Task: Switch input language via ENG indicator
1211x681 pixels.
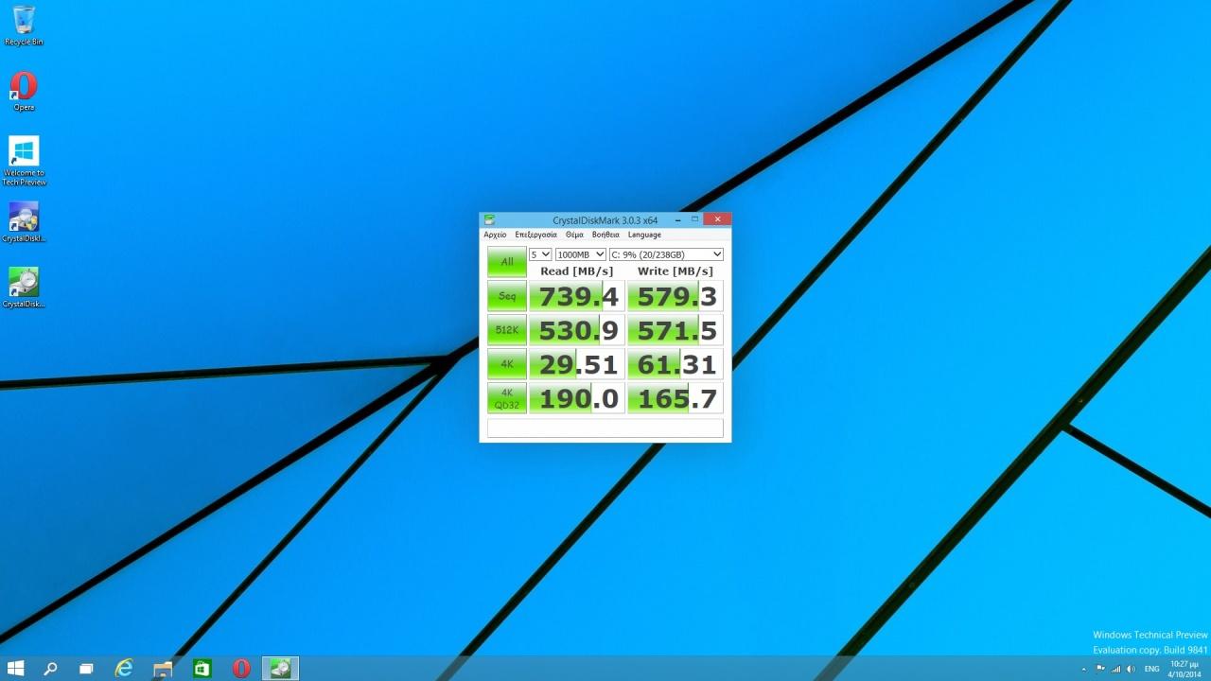Action: pyautogui.click(x=1151, y=669)
